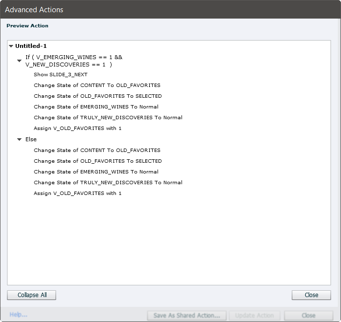Click the Update Action button
341x322 pixels.
[254, 316]
